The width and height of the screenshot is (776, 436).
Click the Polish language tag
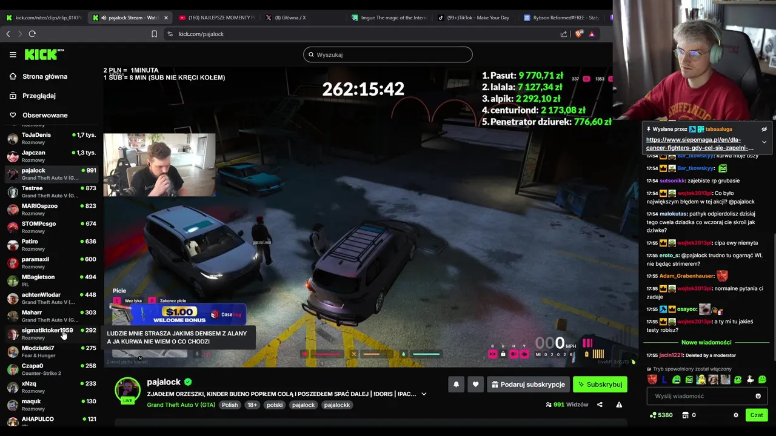pyautogui.click(x=230, y=405)
